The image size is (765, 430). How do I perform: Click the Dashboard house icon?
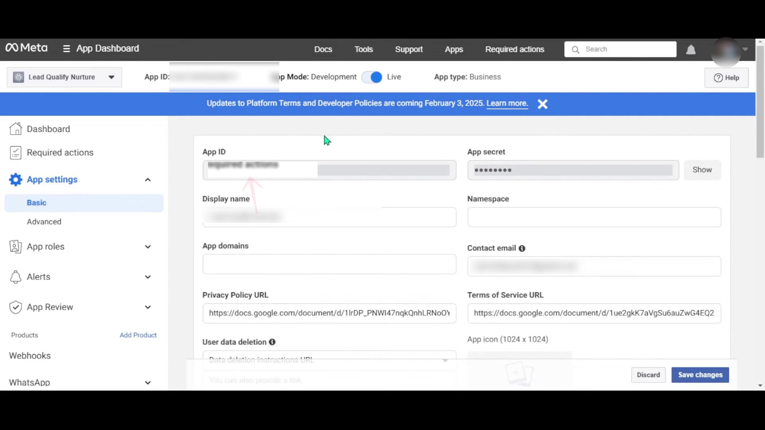[16, 129]
